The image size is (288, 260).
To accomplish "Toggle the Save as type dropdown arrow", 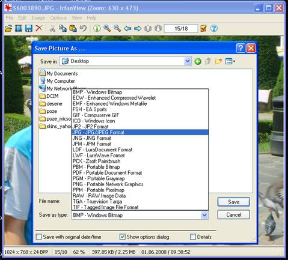I will click(204, 215).
